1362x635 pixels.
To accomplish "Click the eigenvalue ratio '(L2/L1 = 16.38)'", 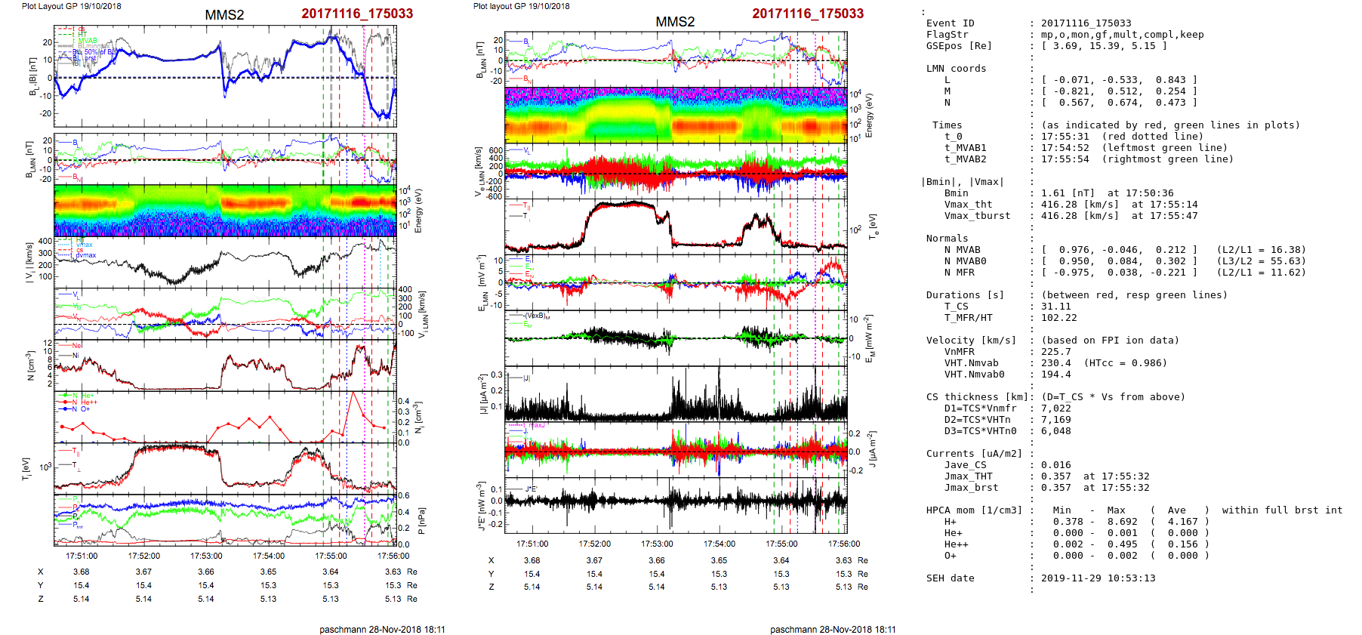I will tap(1262, 250).
